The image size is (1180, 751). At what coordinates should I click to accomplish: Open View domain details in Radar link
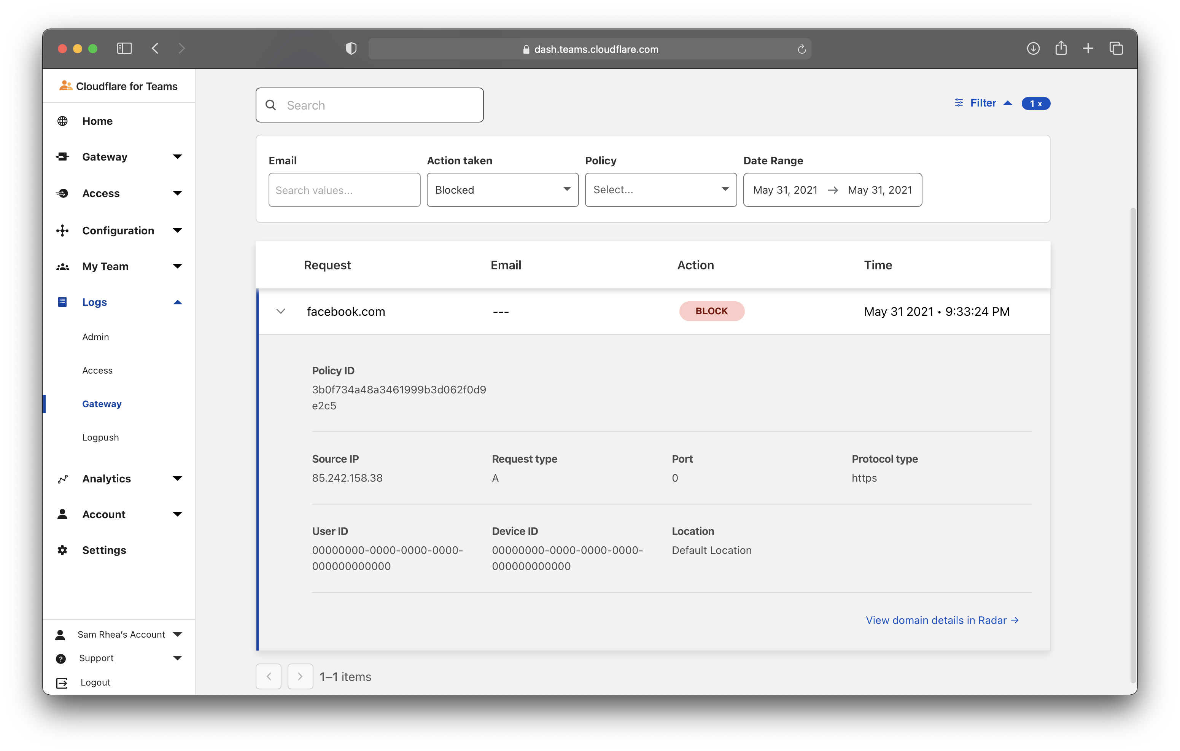(x=942, y=620)
